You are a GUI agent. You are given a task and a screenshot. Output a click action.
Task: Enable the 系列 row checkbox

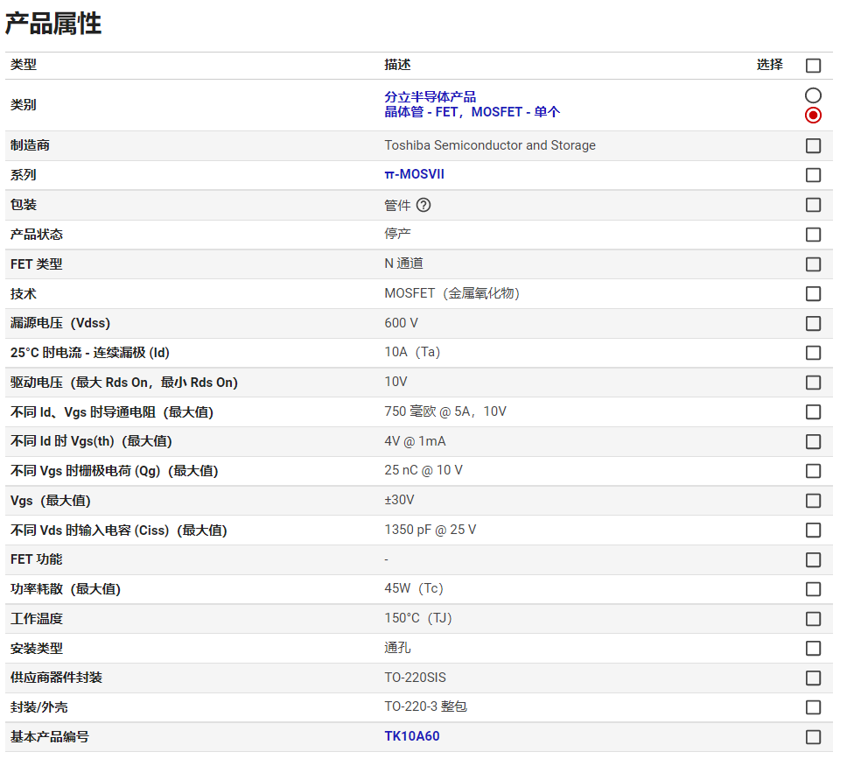pos(813,175)
